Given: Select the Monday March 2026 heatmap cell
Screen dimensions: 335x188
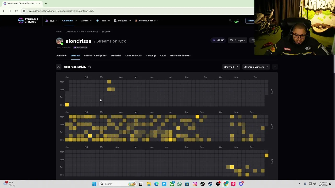Looking at the screenshot, I should 109,82.
